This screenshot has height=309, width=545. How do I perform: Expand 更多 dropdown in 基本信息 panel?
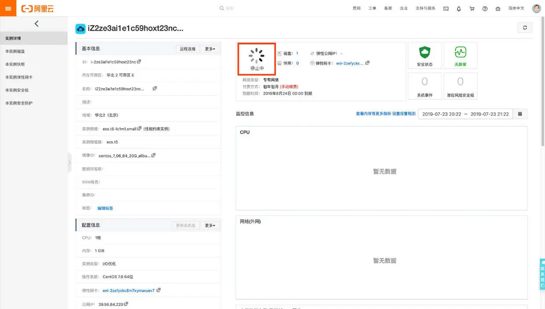pyautogui.click(x=210, y=49)
